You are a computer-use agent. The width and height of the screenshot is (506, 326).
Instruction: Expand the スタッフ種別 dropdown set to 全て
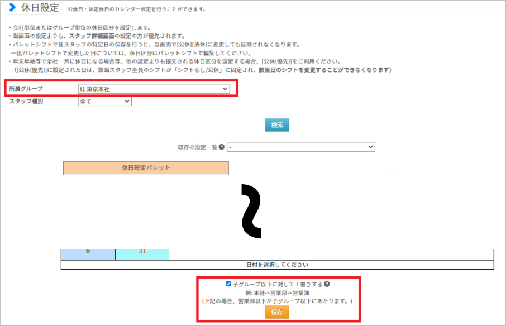click(x=104, y=102)
